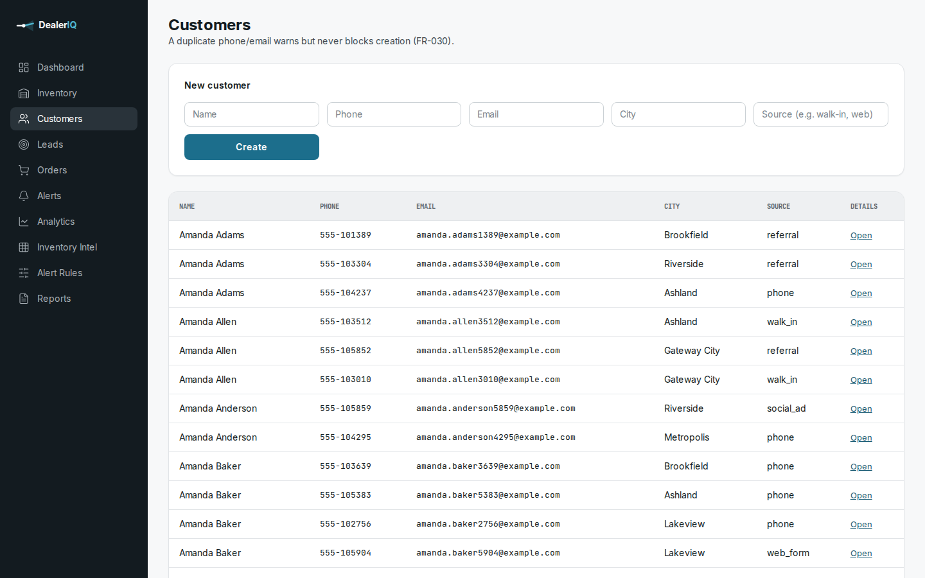The width and height of the screenshot is (925, 578).
Task: Select phone number 555-104237
Action: click(346, 293)
